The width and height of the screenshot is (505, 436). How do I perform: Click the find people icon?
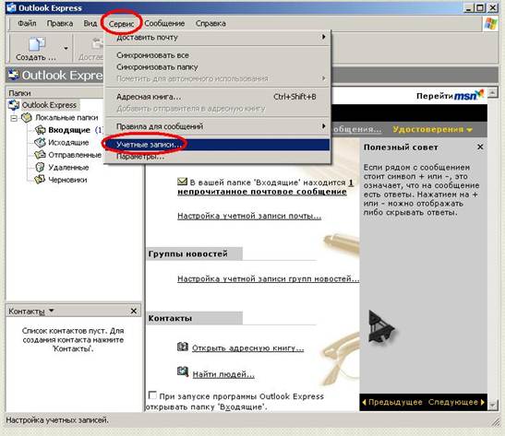point(183,371)
